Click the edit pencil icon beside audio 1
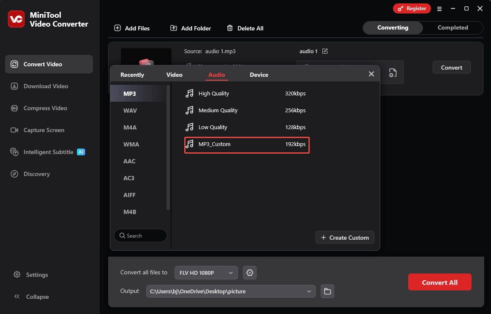Viewport: 491px width, 314px height. click(325, 51)
